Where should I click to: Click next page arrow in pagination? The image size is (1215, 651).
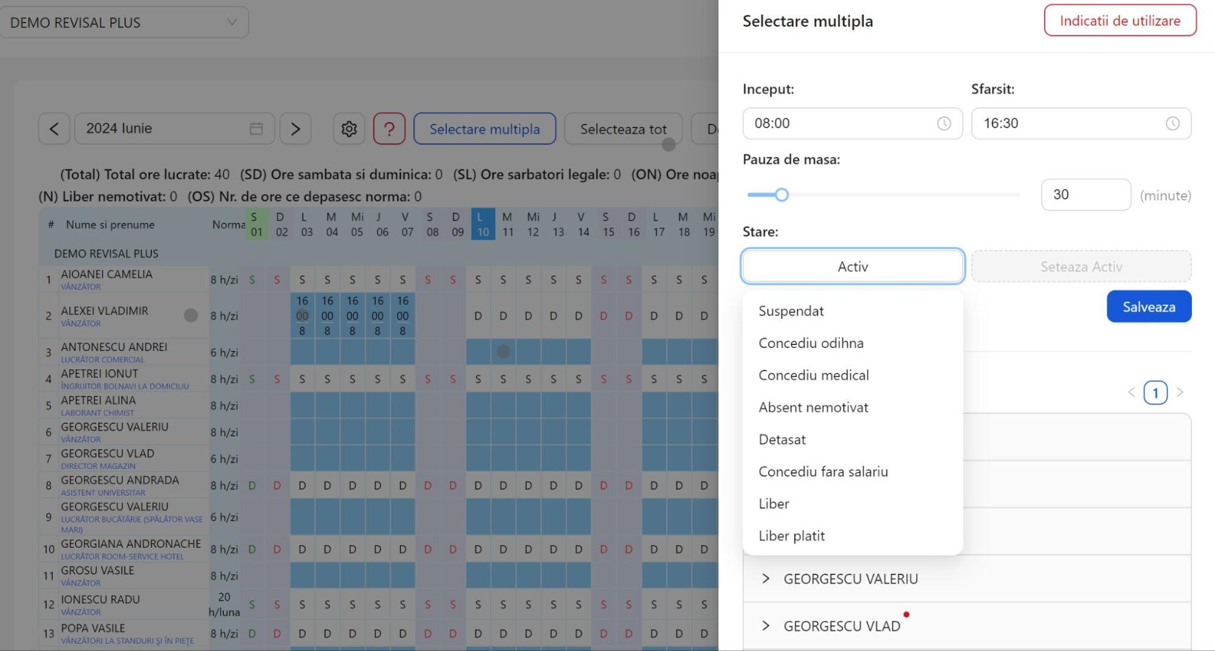tap(1180, 392)
